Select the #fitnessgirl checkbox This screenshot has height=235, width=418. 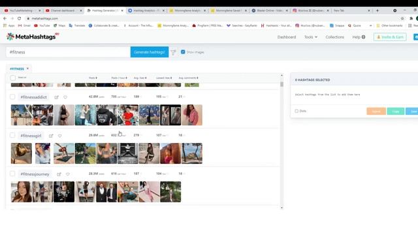click(x=12, y=135)
